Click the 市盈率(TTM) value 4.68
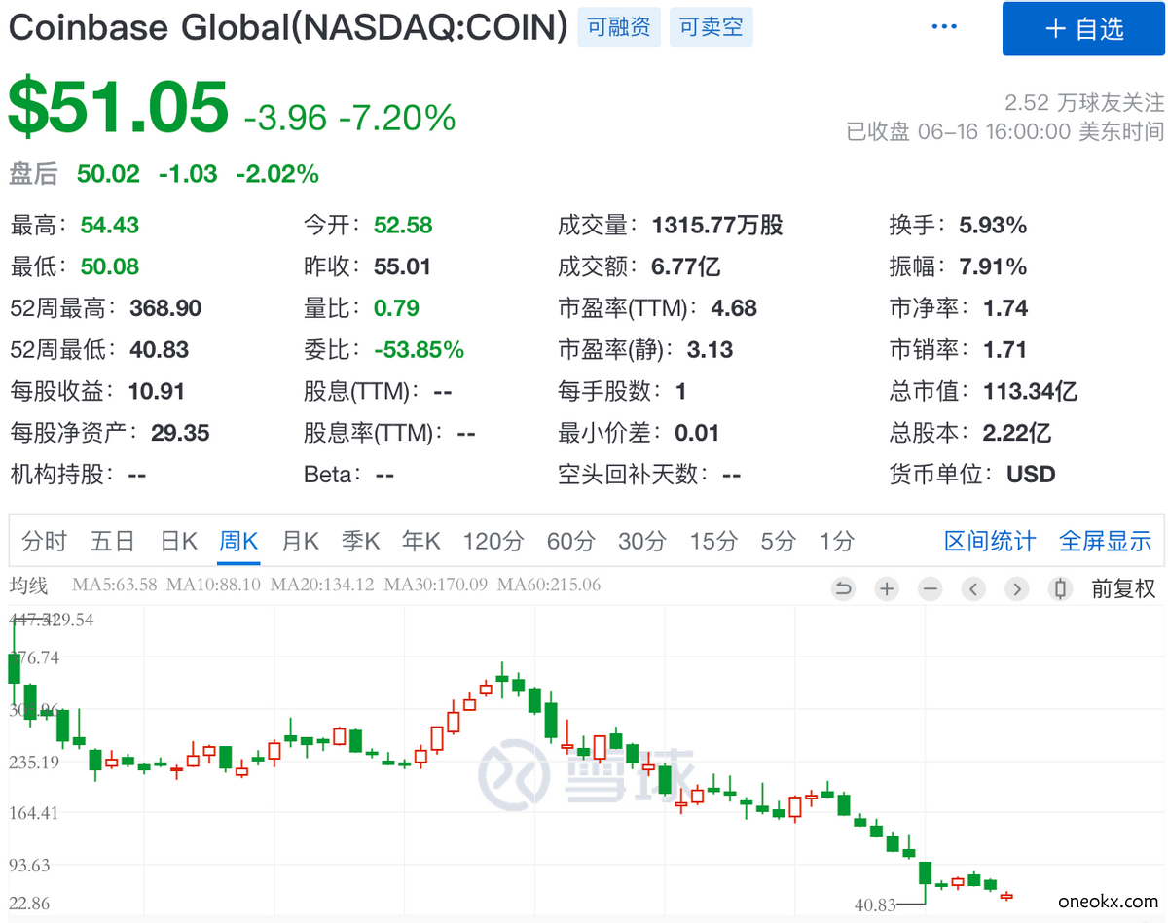The image size is (1168, 923). 735,308
